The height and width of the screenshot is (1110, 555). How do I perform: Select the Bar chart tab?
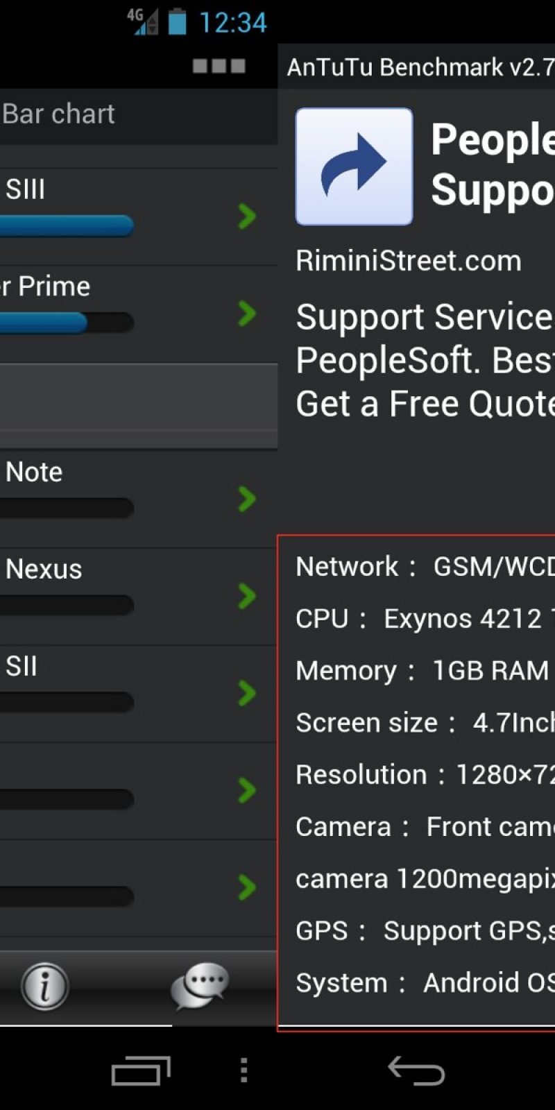click(x=59, y=114)
